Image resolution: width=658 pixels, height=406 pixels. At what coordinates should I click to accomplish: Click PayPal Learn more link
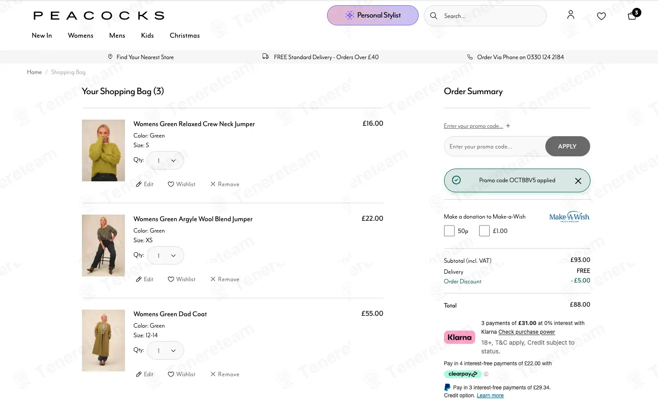coord(490,395)
